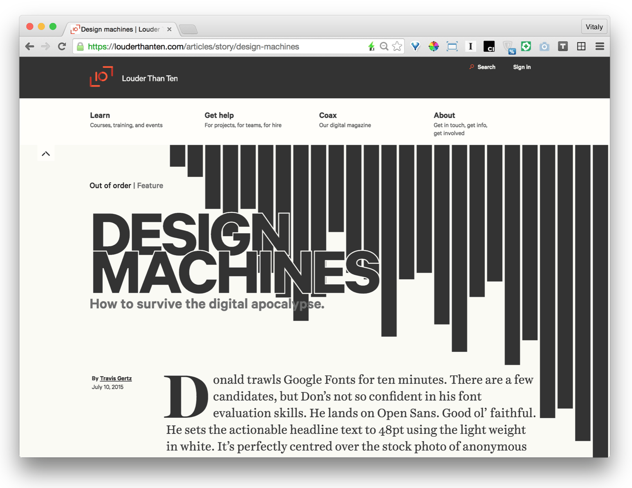The image size is (632, 488).
Task: Click the Search link in header
Action: tap(486, 67)
